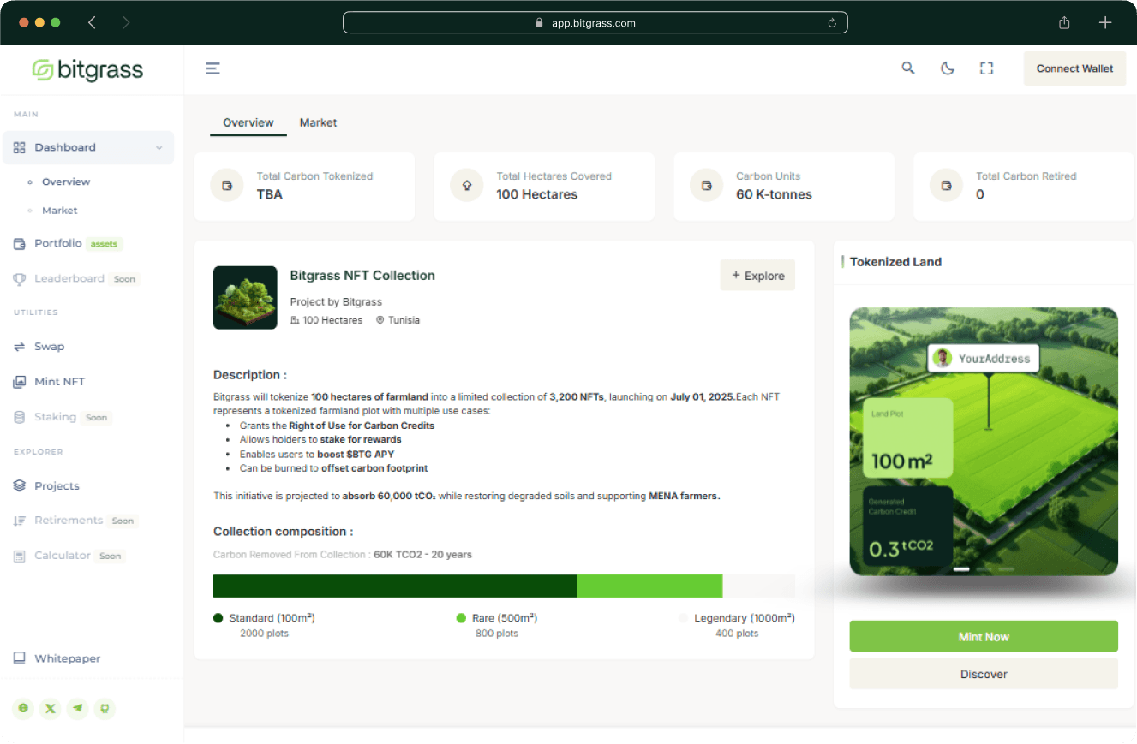Open Projects in the sidebar
Image resolution: width=1137 pixels, height=744 pixels.
(x=57, y=485)
